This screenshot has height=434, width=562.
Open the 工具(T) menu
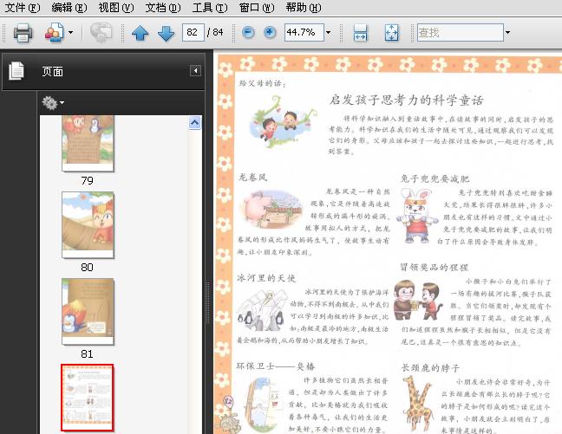tap(210, 8)
